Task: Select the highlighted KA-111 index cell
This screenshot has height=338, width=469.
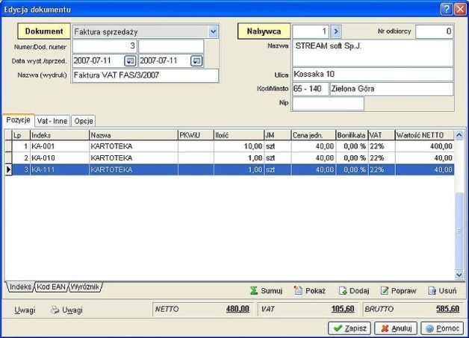Action: click(60, 169)
